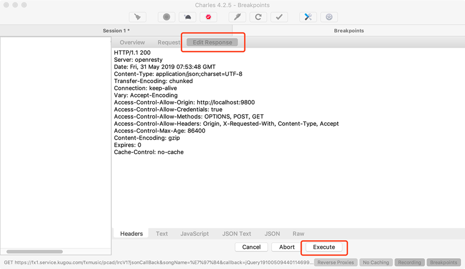Open the JSON Text view tab
This screenshot has height=269, width=465.
point(237,233)
